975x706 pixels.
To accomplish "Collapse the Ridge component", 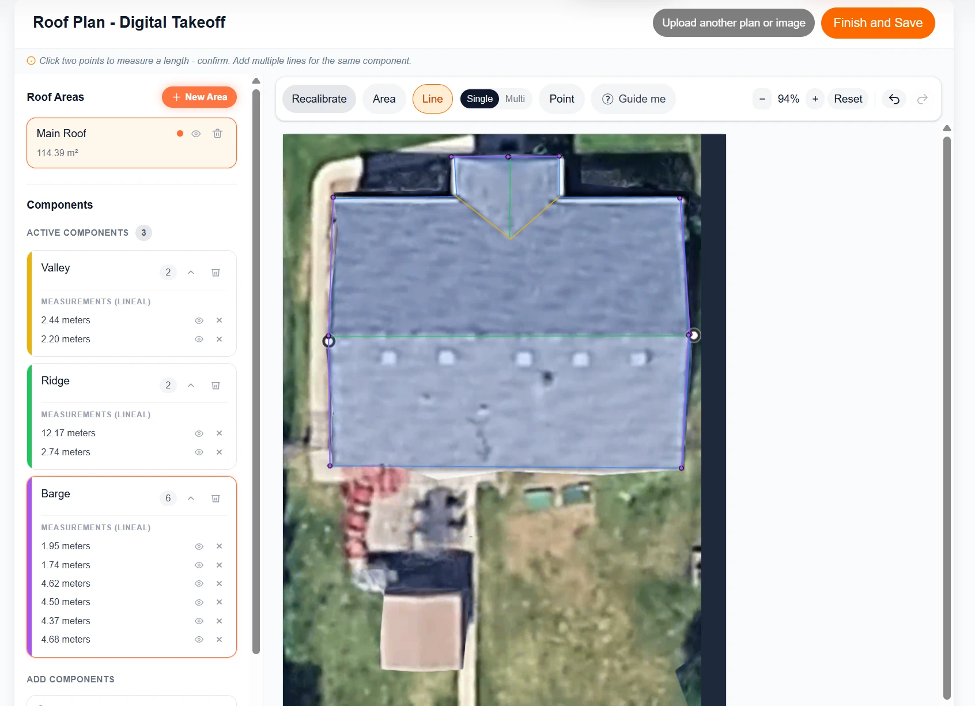I will click(x=191, y=386).
